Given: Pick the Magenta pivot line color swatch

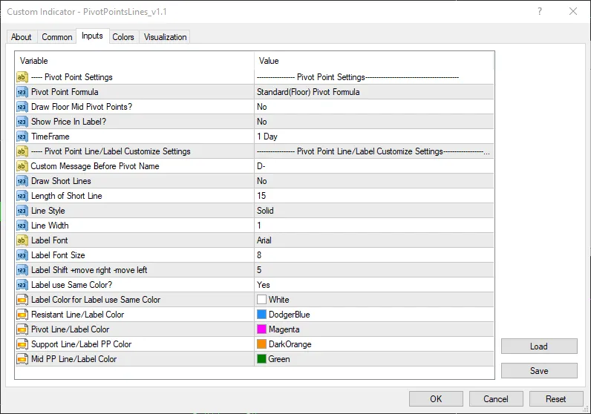Looking at the screenshot, I should (261, 329).
